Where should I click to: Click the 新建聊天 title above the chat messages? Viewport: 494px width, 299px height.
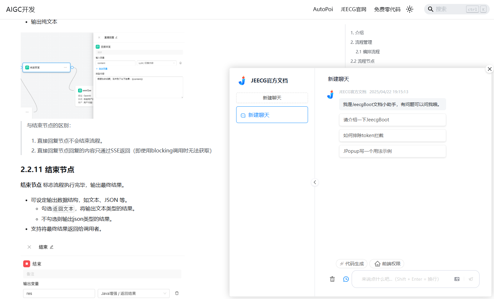click(339, 79)
